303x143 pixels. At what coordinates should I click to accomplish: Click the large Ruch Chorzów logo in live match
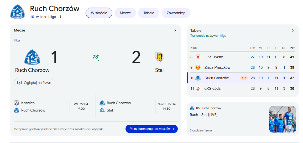pyautogui.click(x=32, y=57)
